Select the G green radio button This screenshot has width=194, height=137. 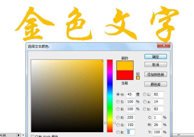coord(118,125)
